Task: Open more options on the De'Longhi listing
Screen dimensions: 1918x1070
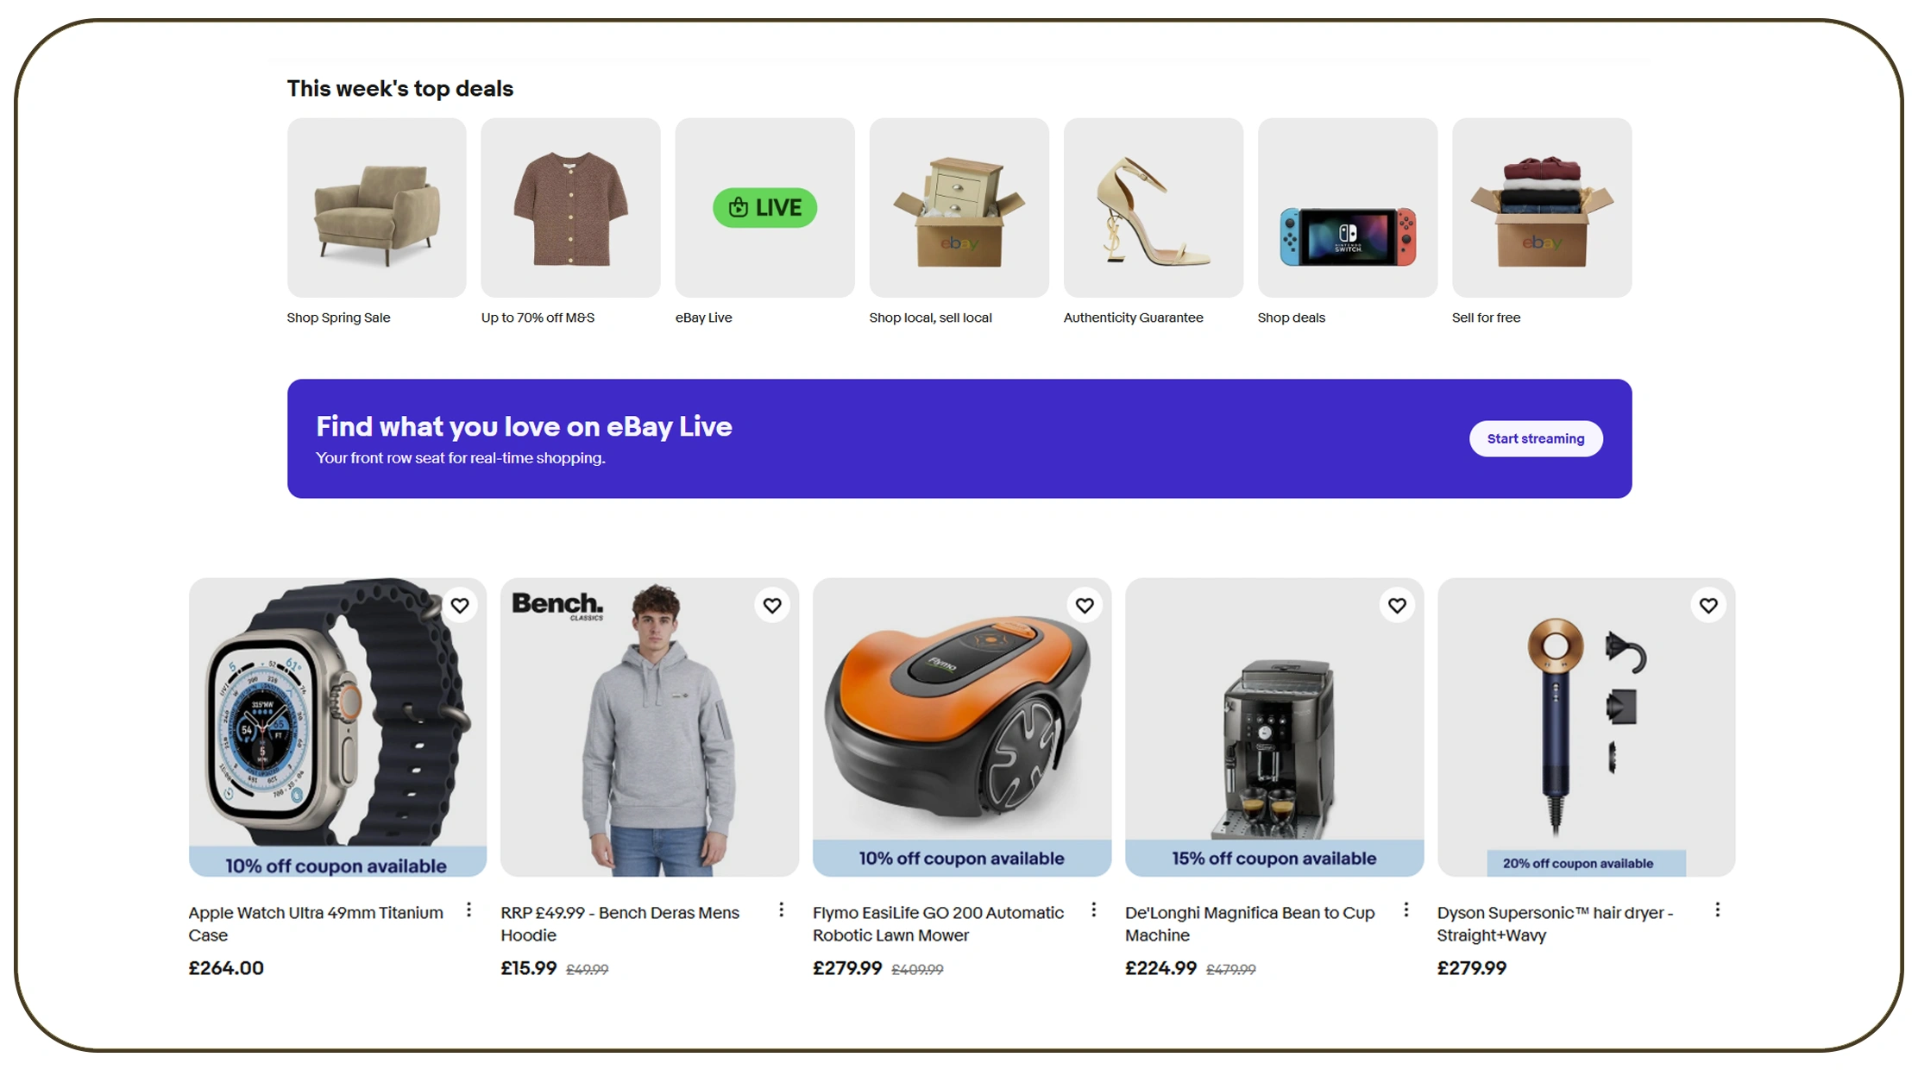Action: pos(1406,909)
